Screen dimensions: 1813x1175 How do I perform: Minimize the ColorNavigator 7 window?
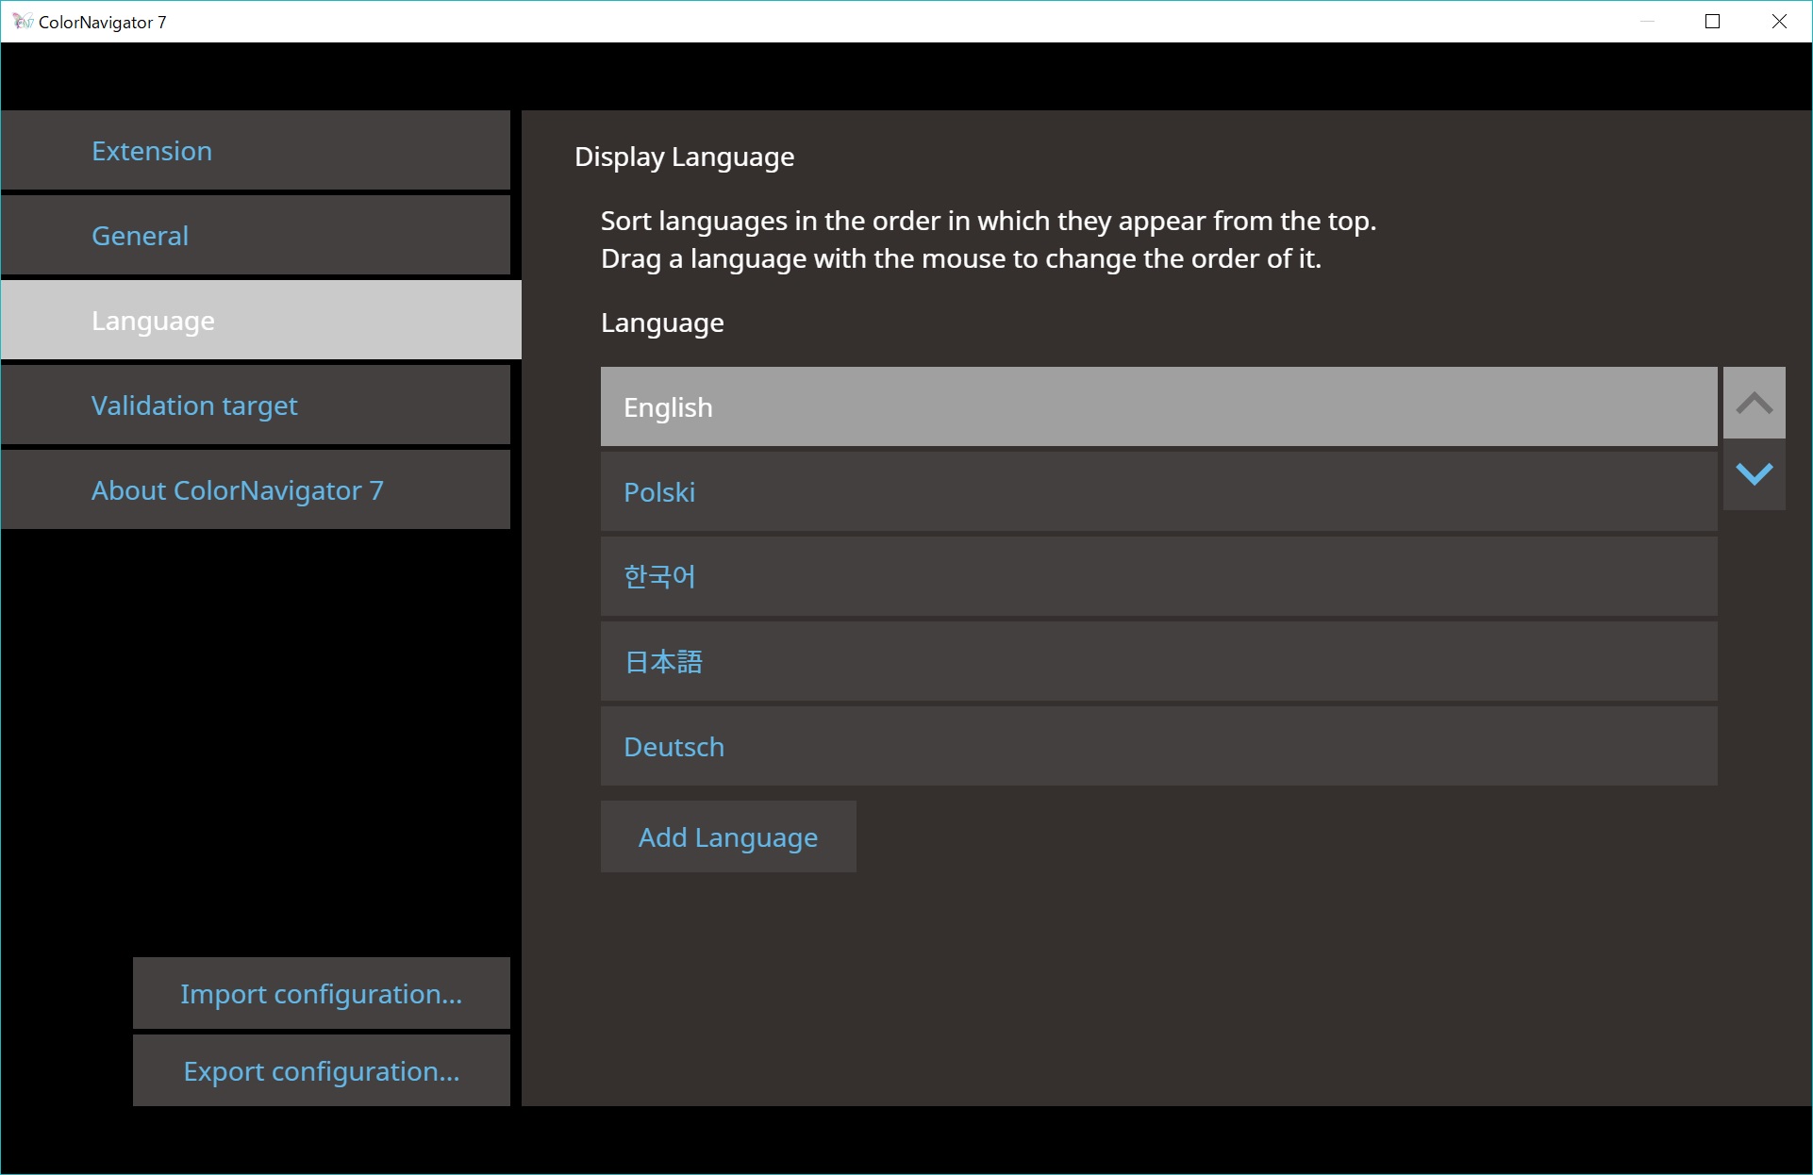(x=1648, y=22)
